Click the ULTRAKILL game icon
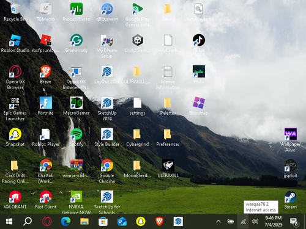The image size is (306, 229). [x=168, y=165]
